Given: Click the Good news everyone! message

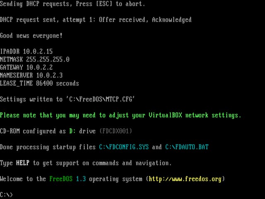Looking at the screenshot, I should click(31, 36).
